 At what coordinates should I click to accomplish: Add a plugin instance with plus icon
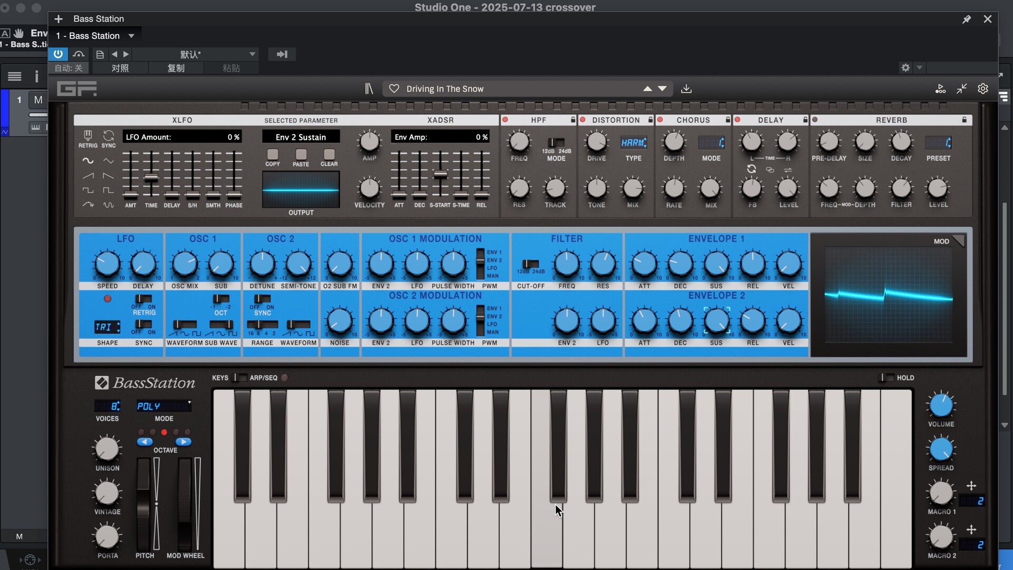[x=59, y=19]
